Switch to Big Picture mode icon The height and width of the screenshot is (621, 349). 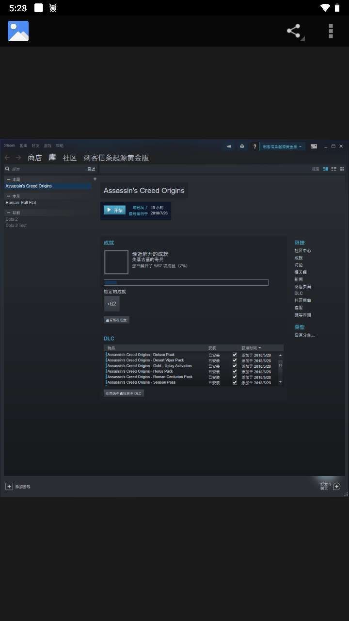[314, 146]
